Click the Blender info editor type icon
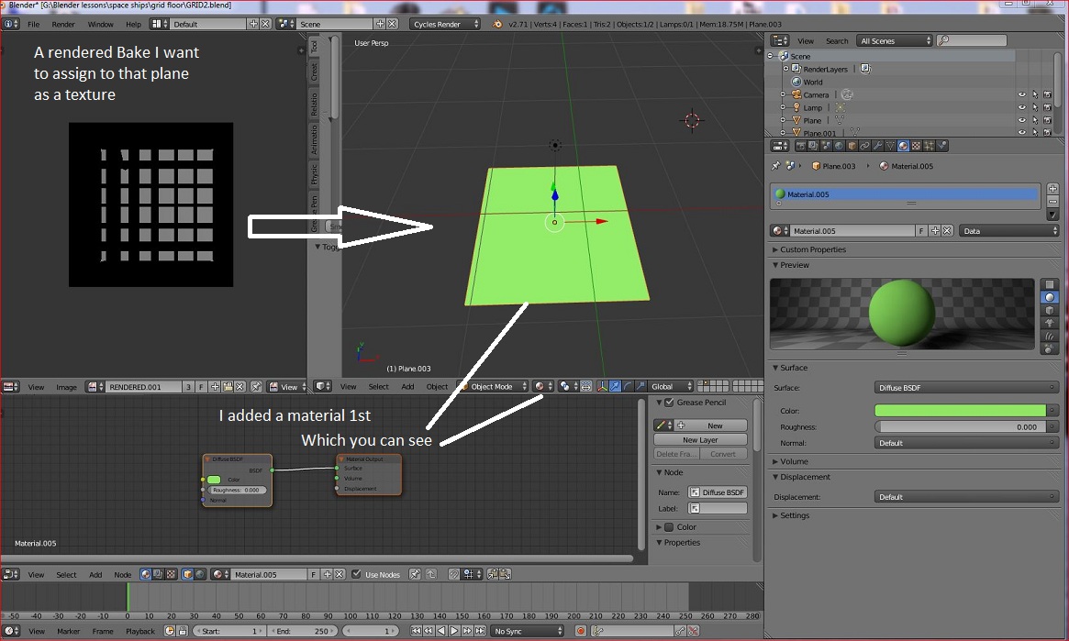The image size is (1069, 641). [12, 24]
